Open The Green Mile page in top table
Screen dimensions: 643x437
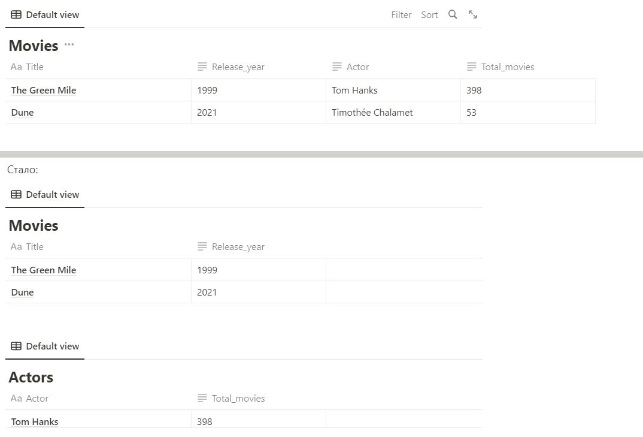click(44, 91)
